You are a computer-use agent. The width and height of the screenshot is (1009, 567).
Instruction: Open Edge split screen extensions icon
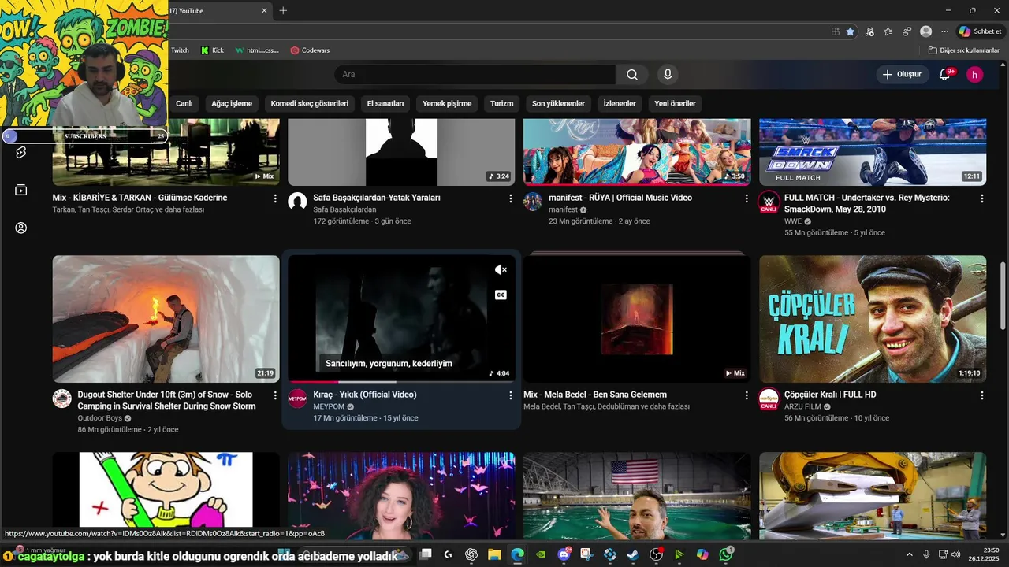tap(836, 31)
